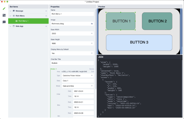184x119 pixels.
Task: Click the chat bubble icon in sidebar
Action: pos(4,22)
